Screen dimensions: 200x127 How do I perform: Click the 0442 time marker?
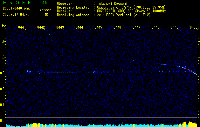[x=41, y=27]
